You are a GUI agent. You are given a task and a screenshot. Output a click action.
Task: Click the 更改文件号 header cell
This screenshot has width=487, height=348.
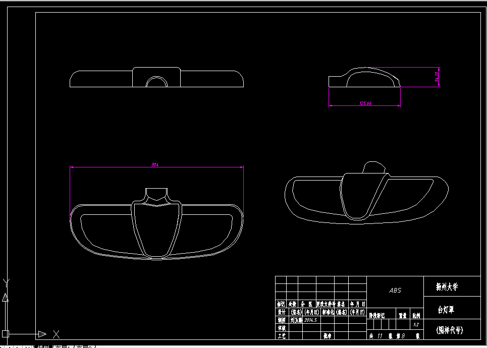(326, 304)
